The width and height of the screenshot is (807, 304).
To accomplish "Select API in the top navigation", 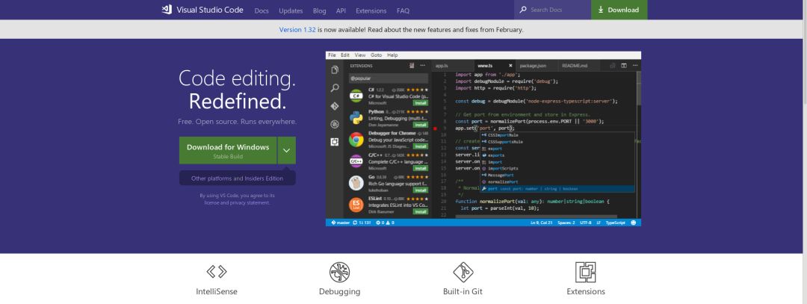I will click(341, 10).
